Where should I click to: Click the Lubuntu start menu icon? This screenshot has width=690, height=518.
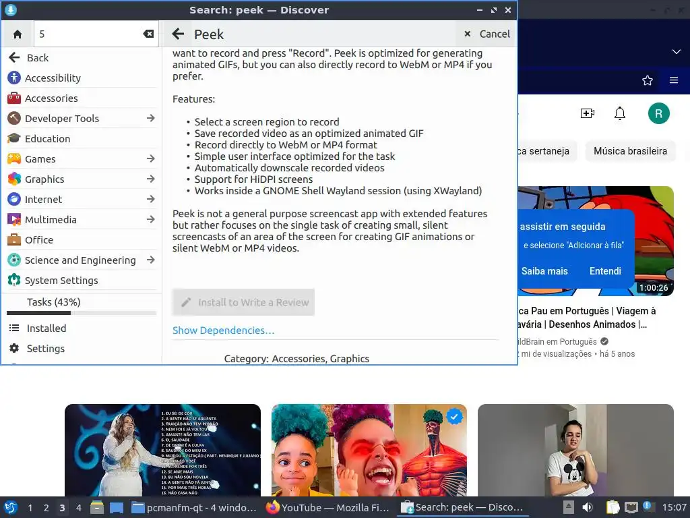click(11, 507)
